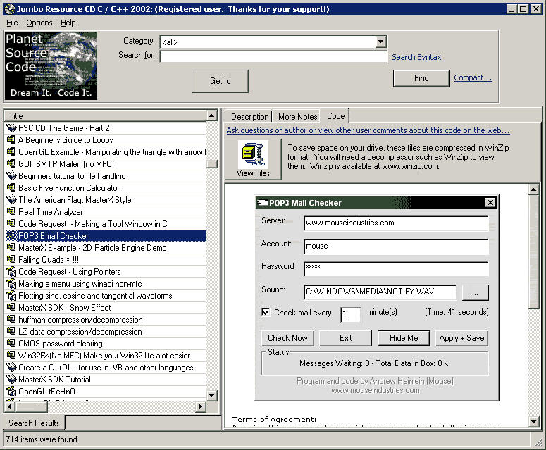Click the minutes interval field
The height and width of the screenshot is (450, 546).
point(350,314)
